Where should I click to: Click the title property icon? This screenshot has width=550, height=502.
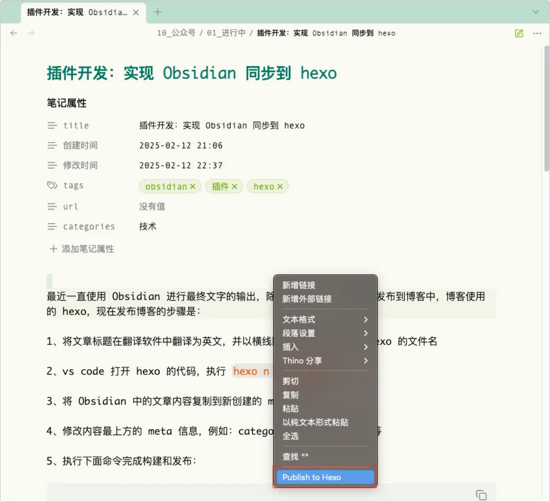point(52,125)
